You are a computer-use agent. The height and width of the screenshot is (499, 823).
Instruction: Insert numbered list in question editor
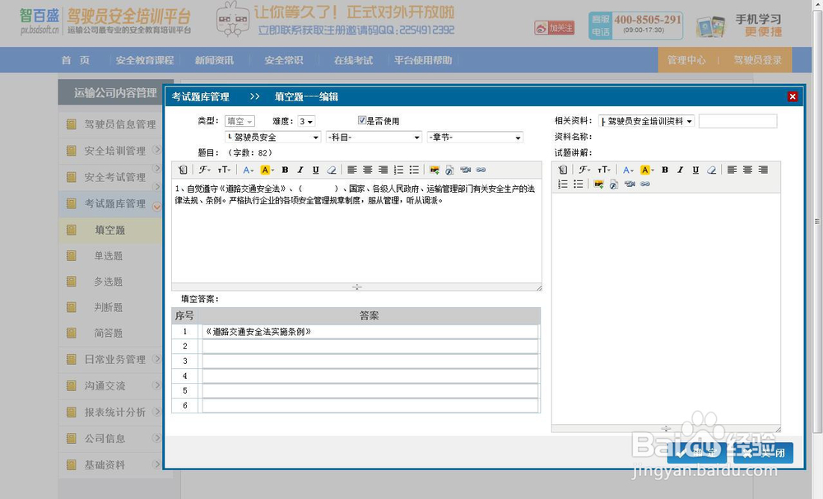point(399,170)
